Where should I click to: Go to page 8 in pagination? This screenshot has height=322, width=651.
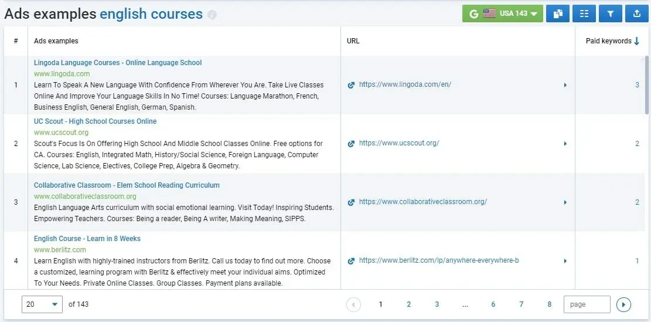click(x=549, y=304)
